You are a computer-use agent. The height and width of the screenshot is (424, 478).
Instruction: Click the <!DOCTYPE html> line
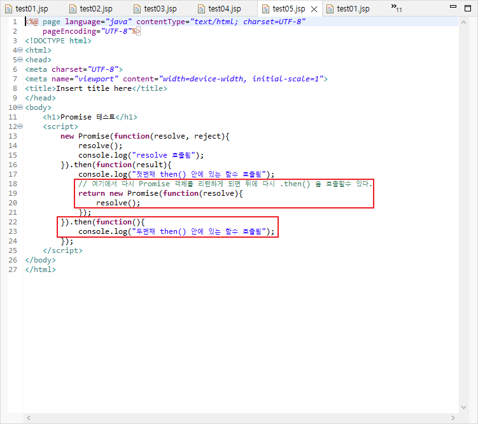point(58,41)
